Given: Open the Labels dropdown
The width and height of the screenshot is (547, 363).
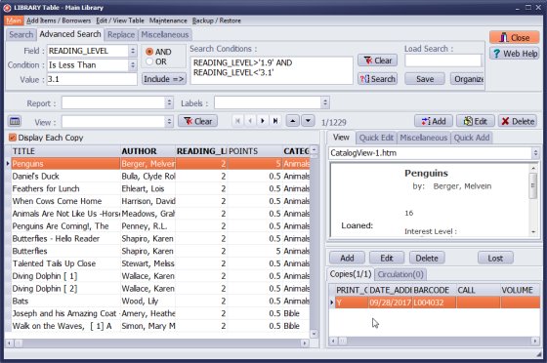Looking at the screenshot, I should pyautogui.click(x=325, y=102).
